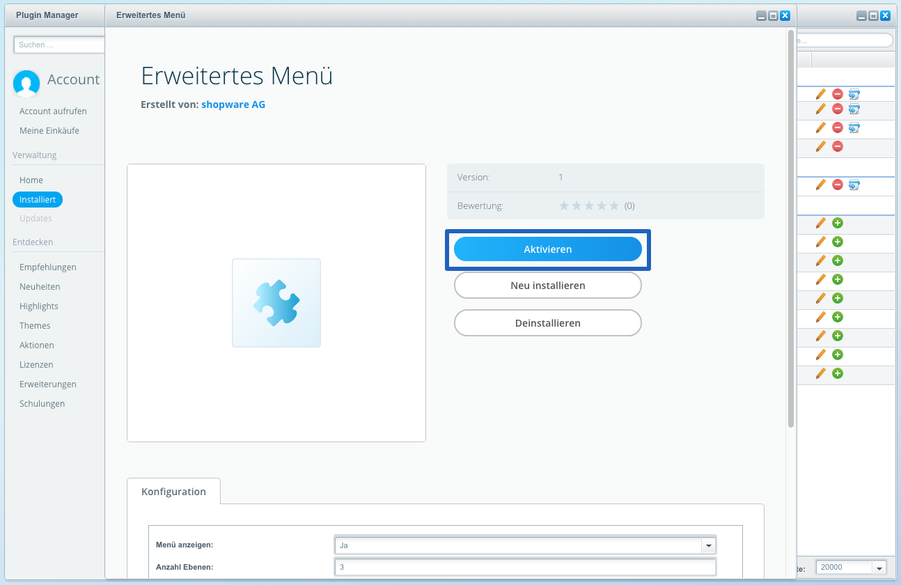Click the Plugin Manager list search field at top right

point(845,40)
